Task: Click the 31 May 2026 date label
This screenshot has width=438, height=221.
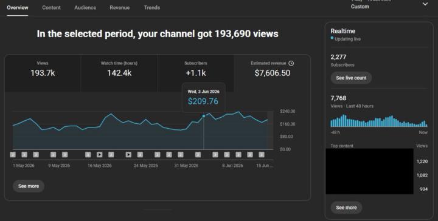Action: coord(186,166)
